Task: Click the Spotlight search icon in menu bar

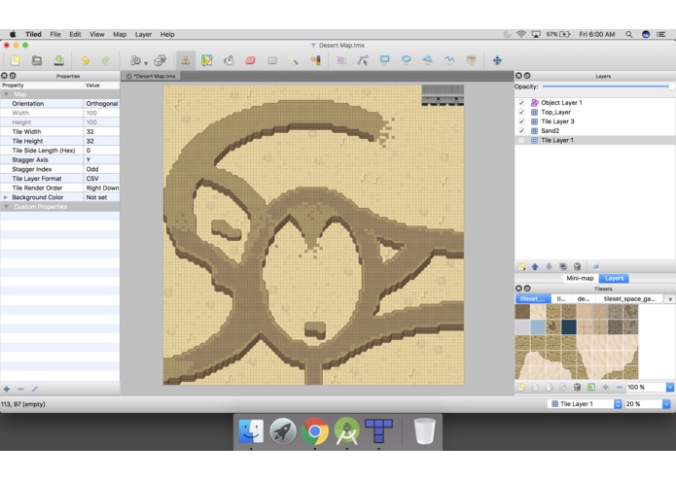Action: point(629,34)
